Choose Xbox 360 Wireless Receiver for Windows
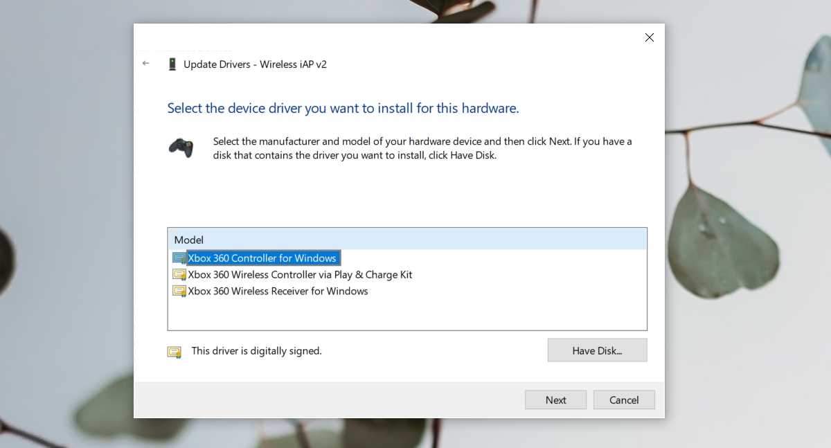Viewport: 831px width, 448px height. pyautogui.click(x=278, y=292)
